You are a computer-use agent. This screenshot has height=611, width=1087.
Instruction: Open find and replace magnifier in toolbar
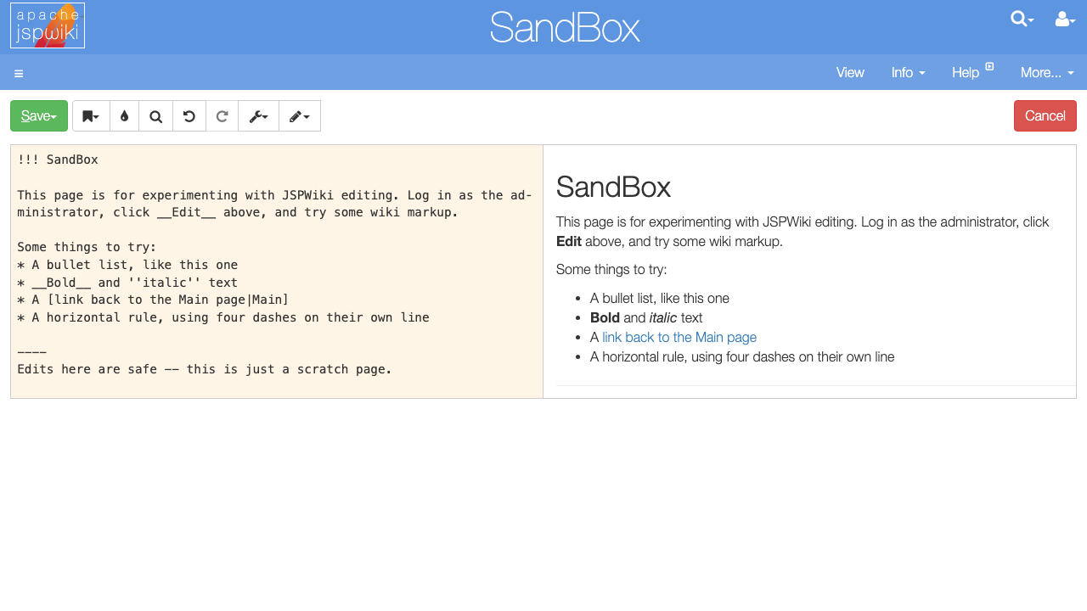point(155,116)
